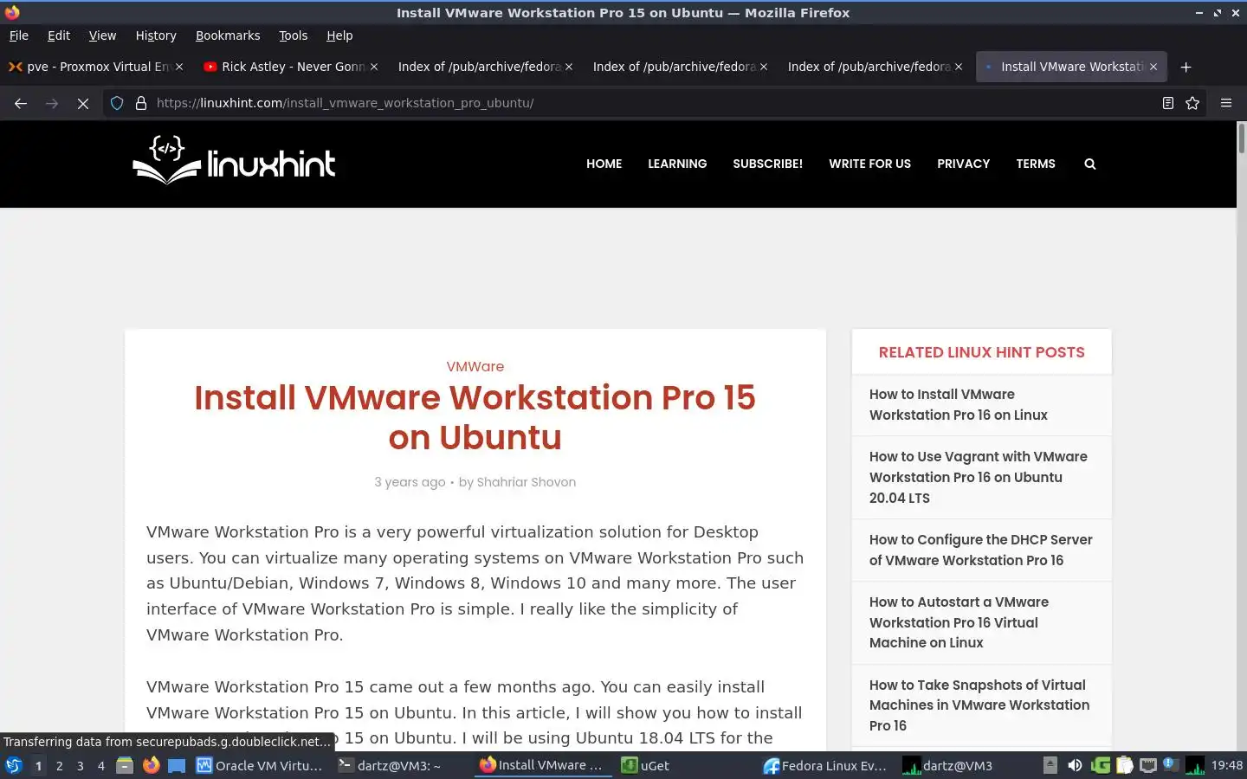The image size is (1247, 779).
Task: Open the LXQt start menu icon in taskbar
Action: (x=13, y=765)
